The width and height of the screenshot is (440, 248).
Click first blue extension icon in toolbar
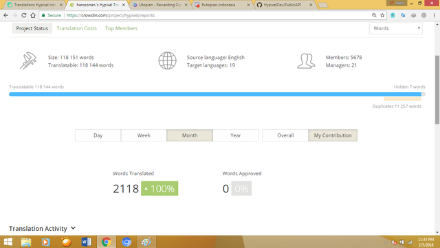point(393,15)
